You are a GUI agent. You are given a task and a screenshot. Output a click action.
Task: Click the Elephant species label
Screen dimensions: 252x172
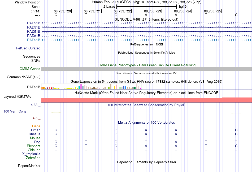(x=34, y=146)
